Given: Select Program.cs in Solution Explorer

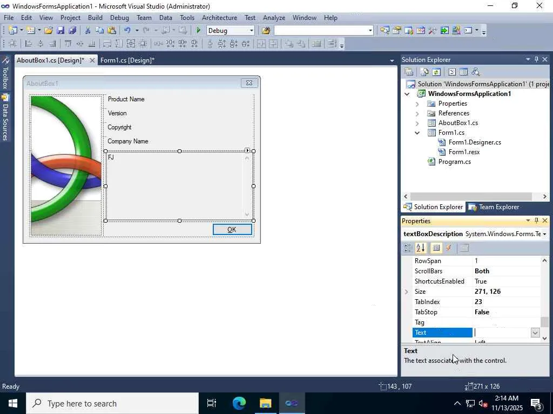Looking at the screenshot, I should coord(454,162).
